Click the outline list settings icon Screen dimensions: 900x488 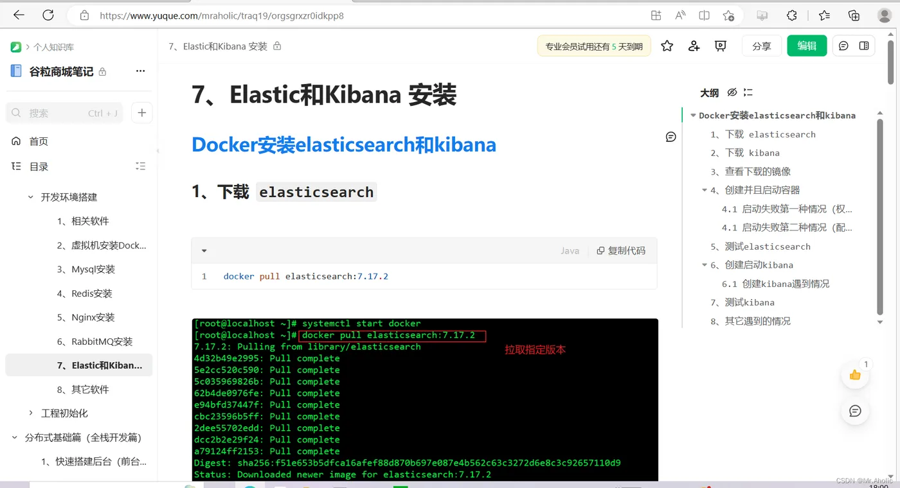coord(748,92)
